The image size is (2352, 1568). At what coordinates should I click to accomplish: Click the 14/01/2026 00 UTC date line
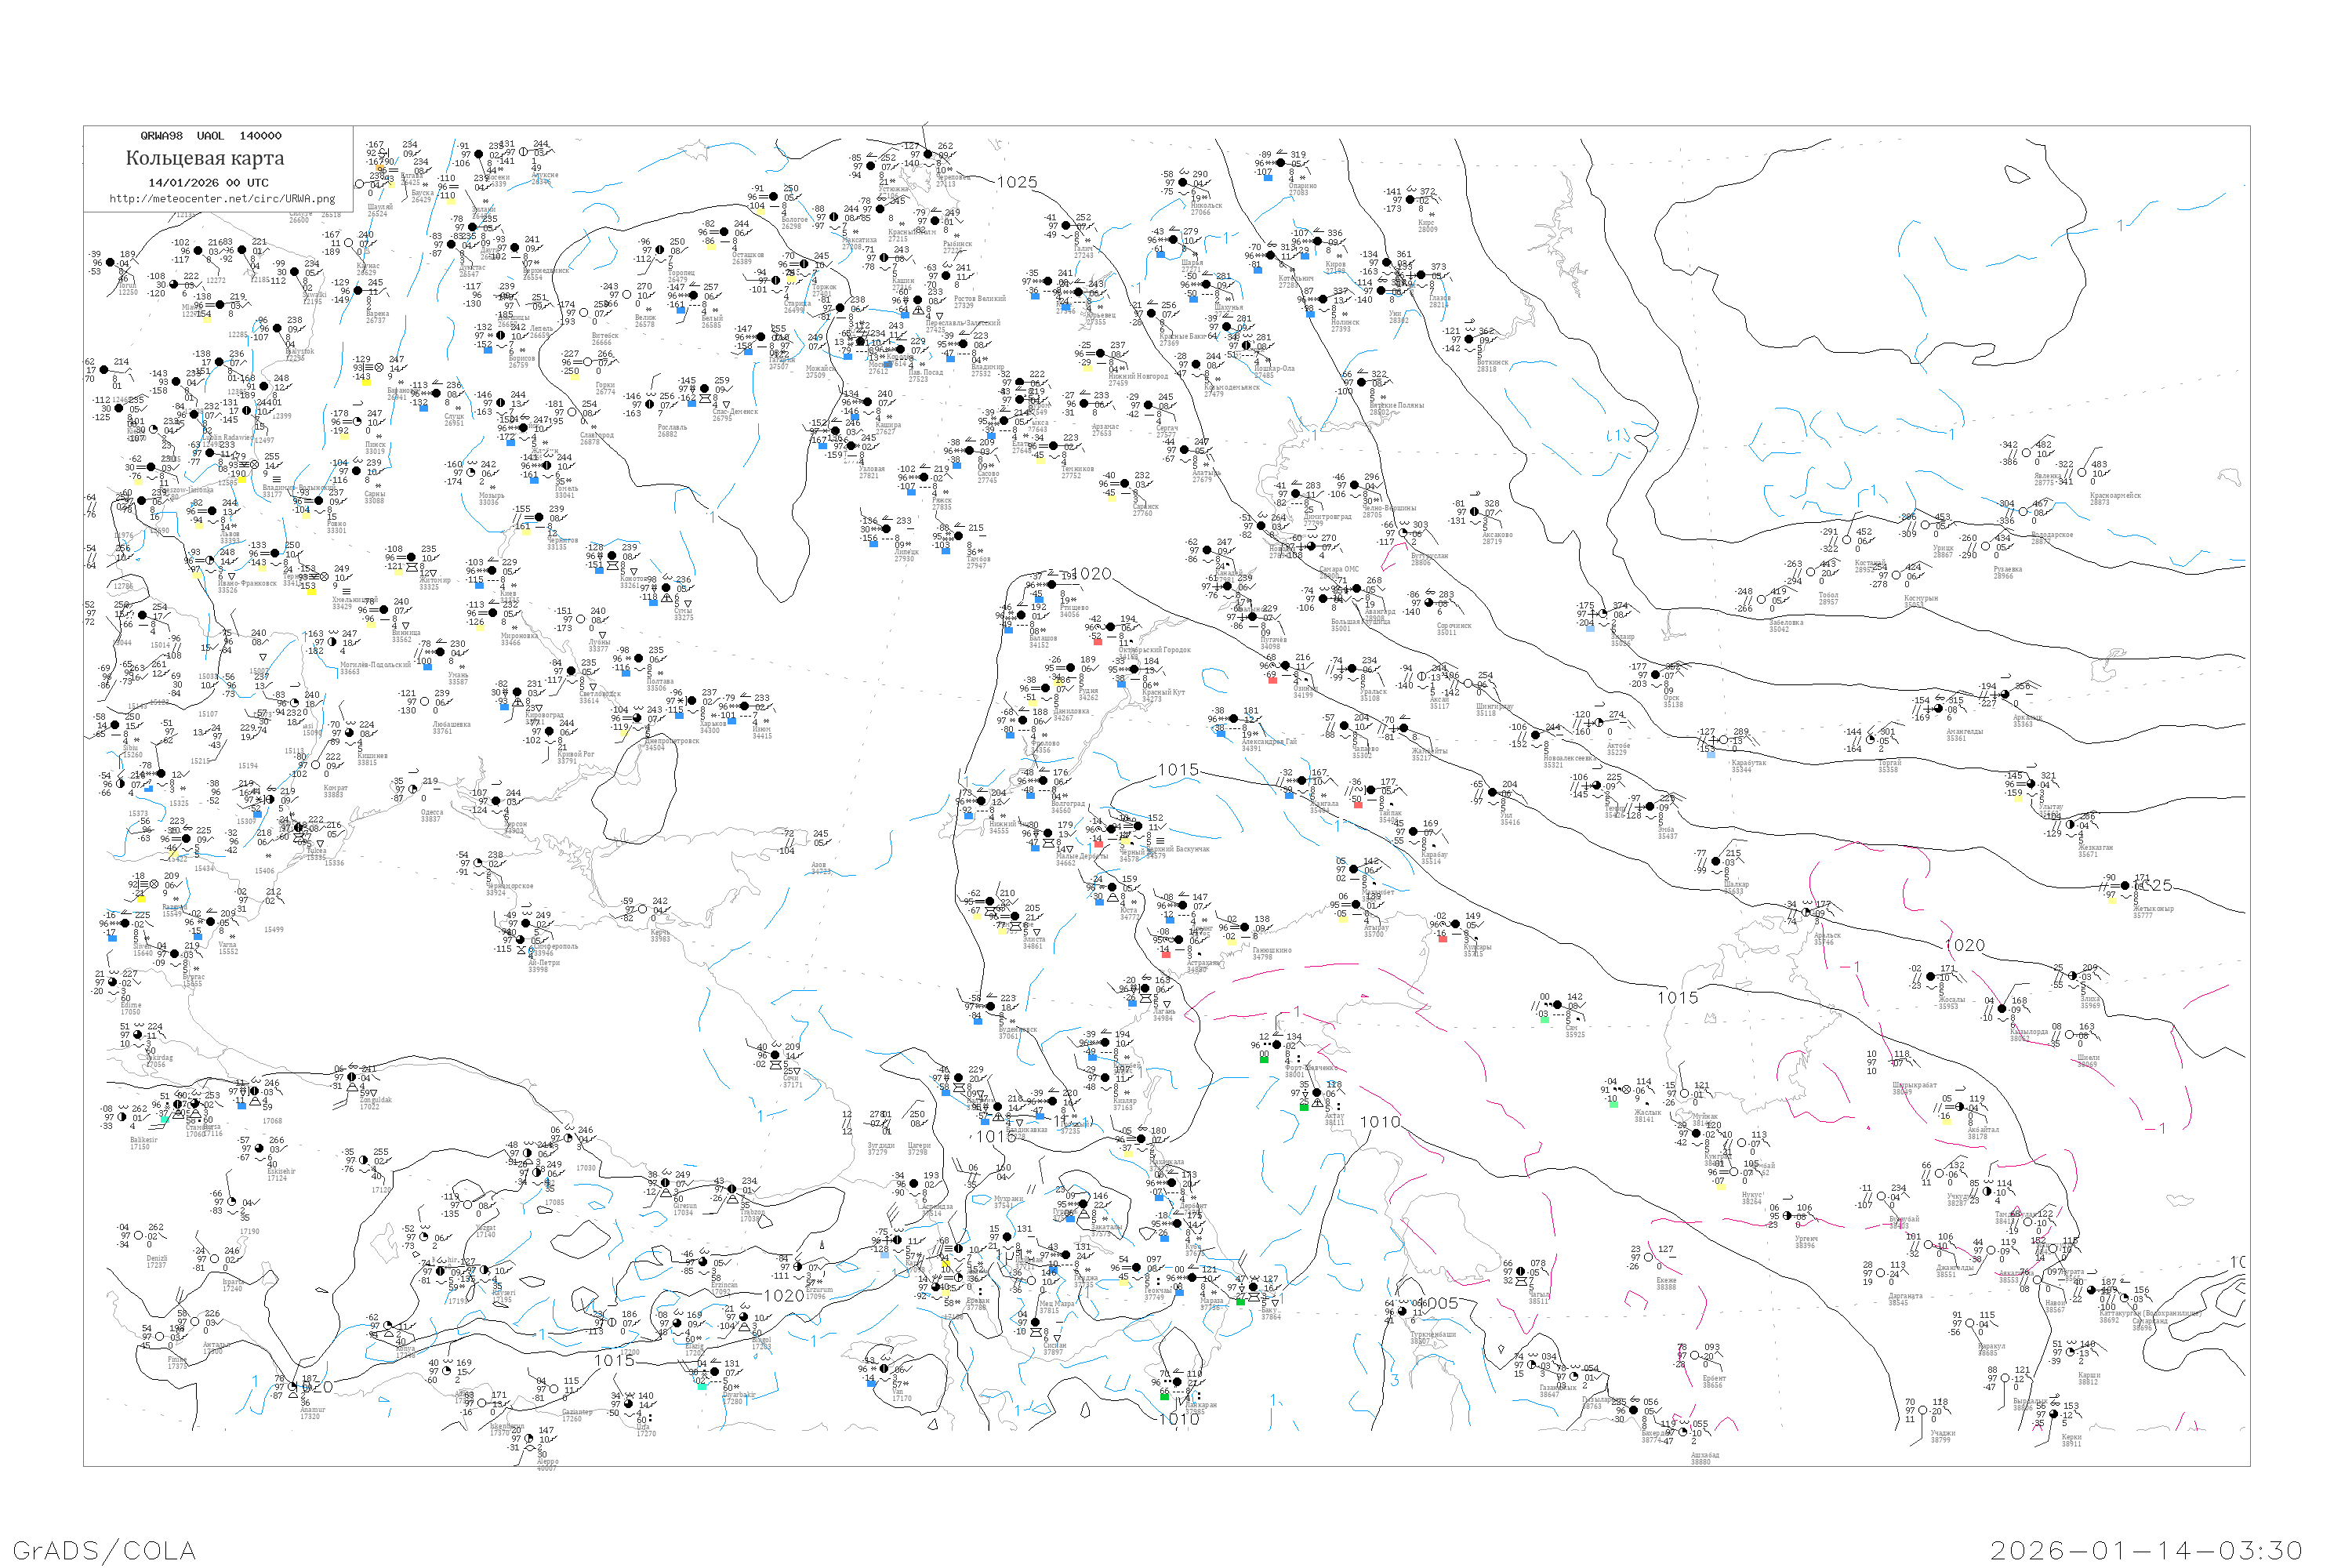click(x=208, y=182)
